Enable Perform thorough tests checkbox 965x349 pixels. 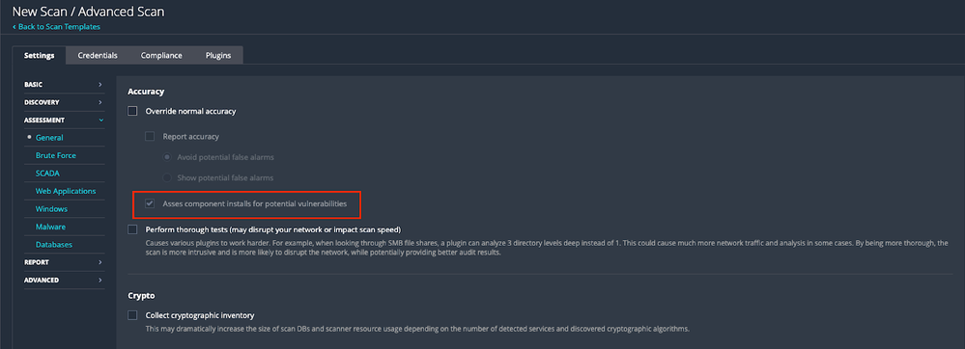click(x=132, y=229)
